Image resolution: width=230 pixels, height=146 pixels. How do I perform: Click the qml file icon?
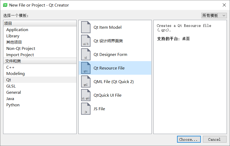pos(86,81)
